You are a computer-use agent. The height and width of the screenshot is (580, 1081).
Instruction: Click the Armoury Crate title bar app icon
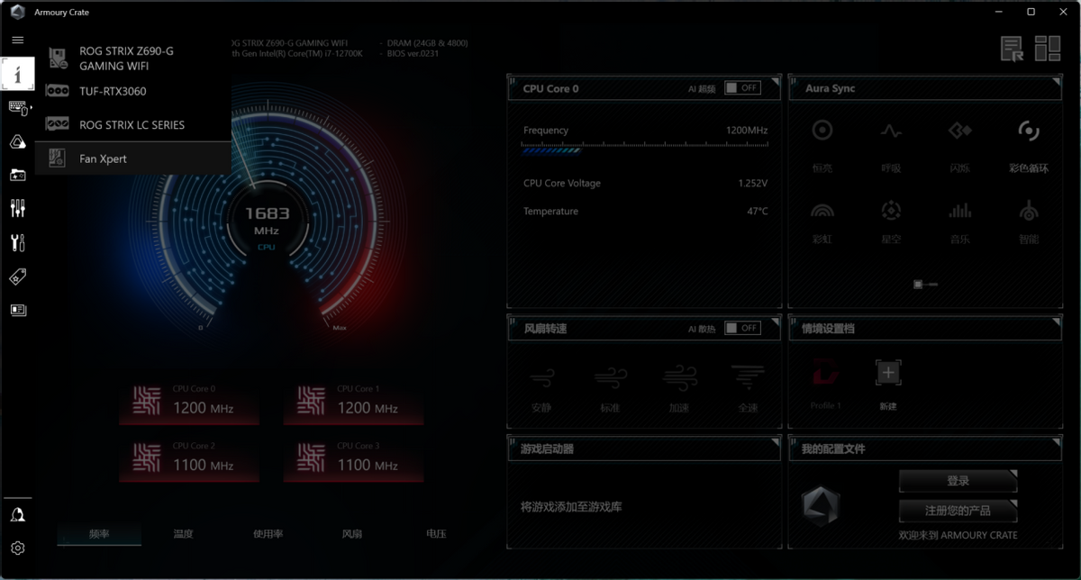17,12
